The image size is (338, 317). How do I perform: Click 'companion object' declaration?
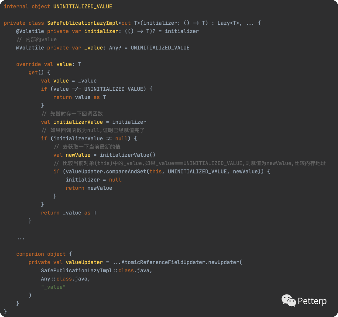41,254
